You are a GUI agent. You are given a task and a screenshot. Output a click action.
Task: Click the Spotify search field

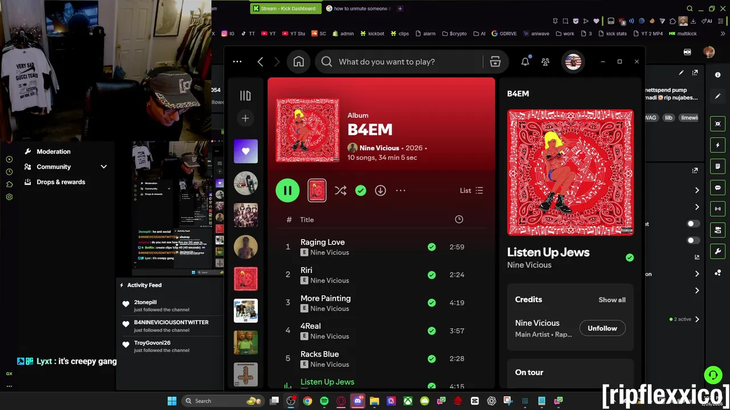click(x=399, y=61)
